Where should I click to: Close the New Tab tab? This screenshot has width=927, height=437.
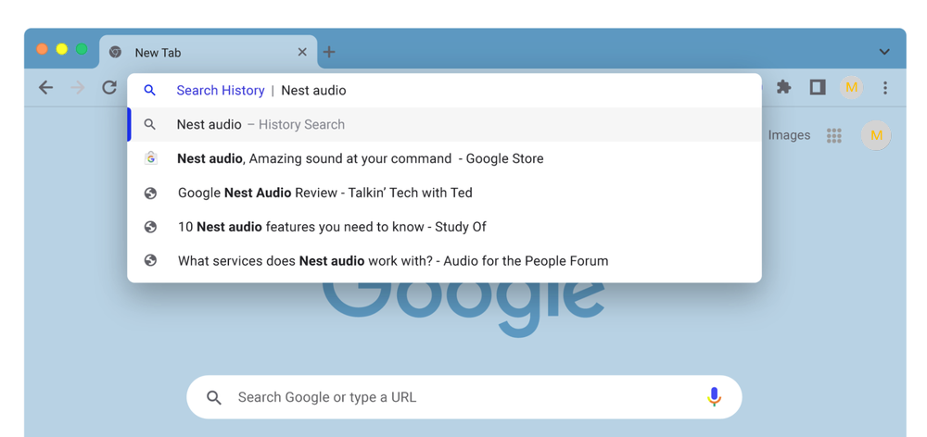click(x=302, y=52)
